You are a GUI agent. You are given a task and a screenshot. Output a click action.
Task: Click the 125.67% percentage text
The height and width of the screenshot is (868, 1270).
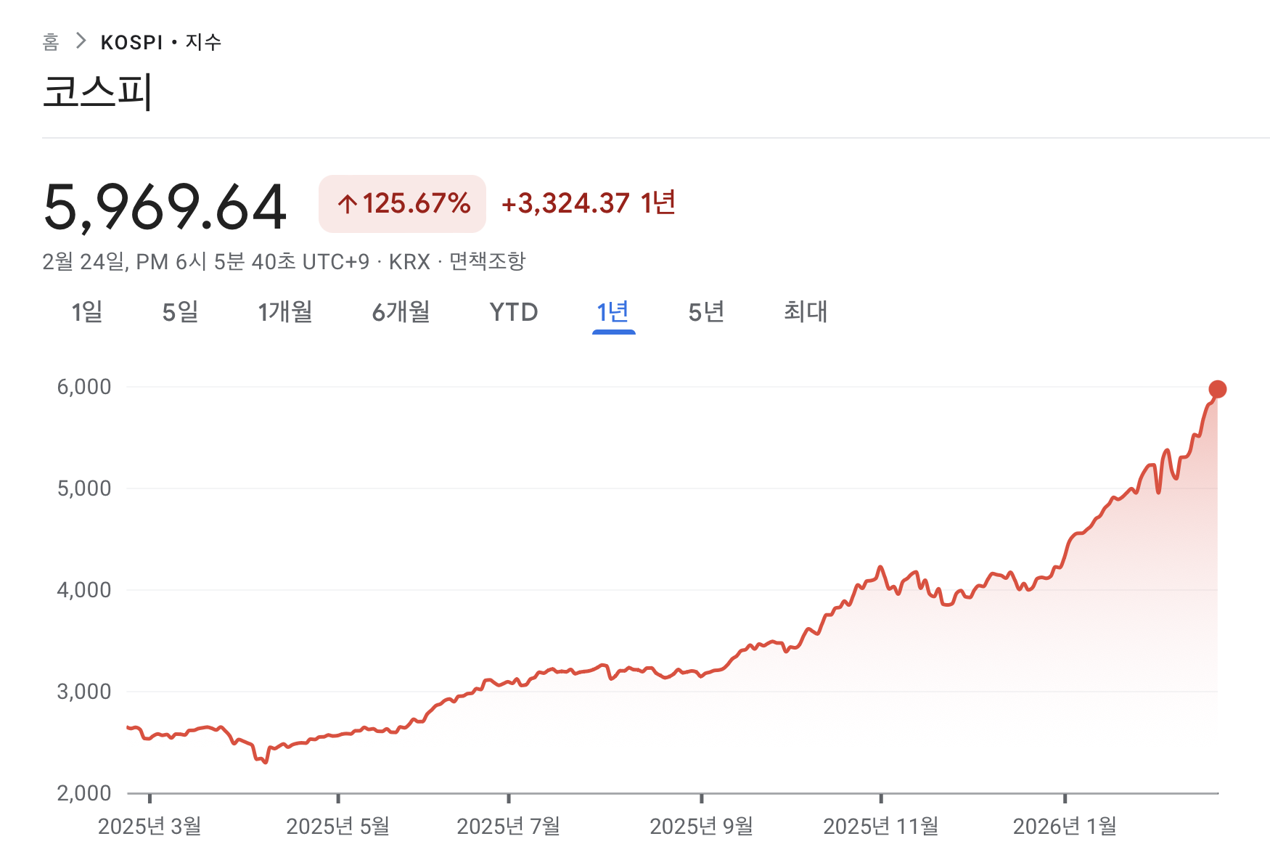tap(417, 204)
